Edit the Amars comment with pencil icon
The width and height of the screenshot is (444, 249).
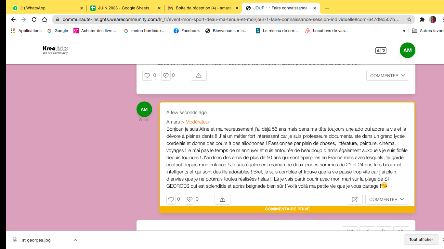355,199
